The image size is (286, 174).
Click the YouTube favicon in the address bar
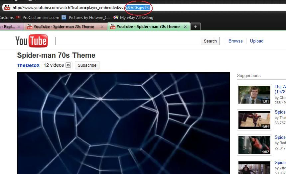(x=7, y=7)
